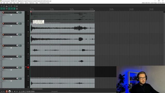Open the Help menu
The width and height of the screenshot is (165, 93).
tap(37, 3)
